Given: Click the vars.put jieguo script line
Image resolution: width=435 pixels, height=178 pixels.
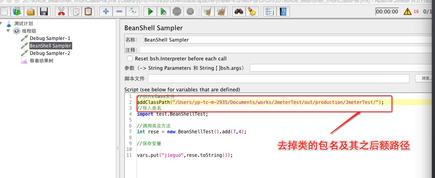Looking at the screenshot, I should point(185,155).
